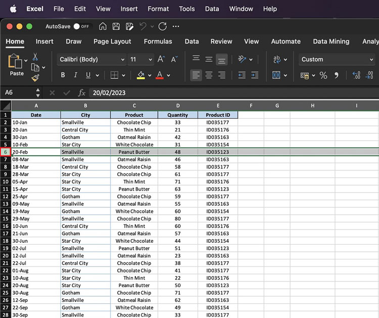The height and width of the screenshot is (318, 379).
Task: Click the Select All corner triangle
Action: 6,106
